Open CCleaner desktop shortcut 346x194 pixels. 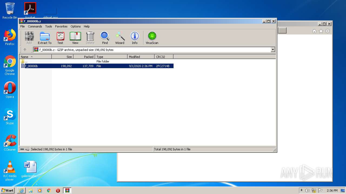tap(10, 143)
